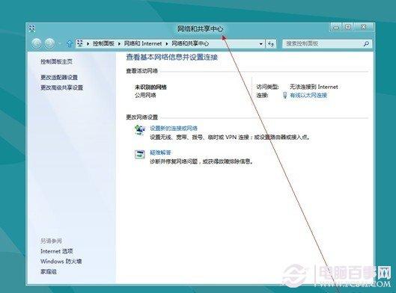Click the 有线以太网连接 link
Viewport: 396px width, 293px height.
click(x=308, y=95)
